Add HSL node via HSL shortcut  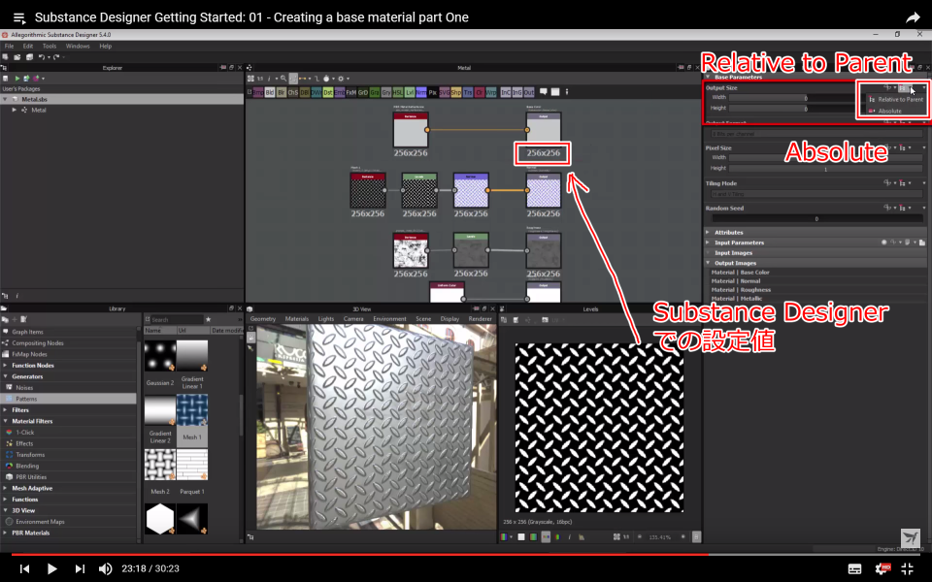point(398,93)
